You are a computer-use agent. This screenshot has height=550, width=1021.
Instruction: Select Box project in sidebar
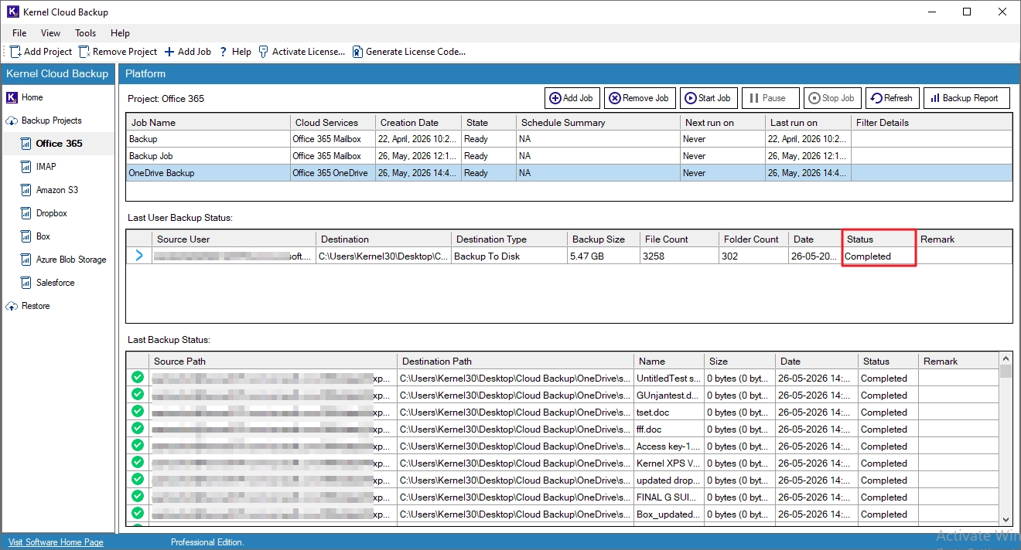(43, 236)
